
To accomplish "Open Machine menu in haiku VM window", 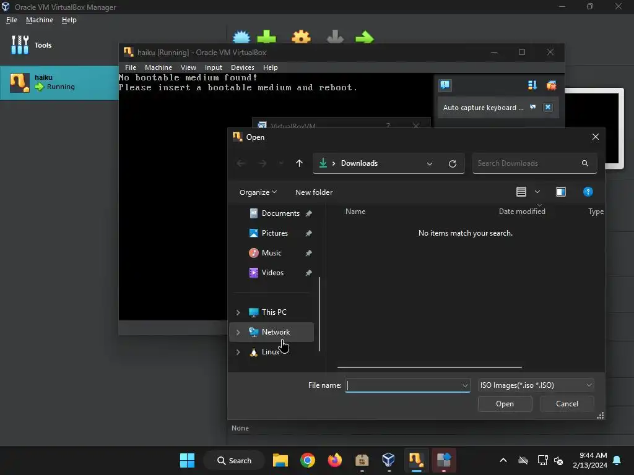I will pyautogui.click(x=158, y=67).
